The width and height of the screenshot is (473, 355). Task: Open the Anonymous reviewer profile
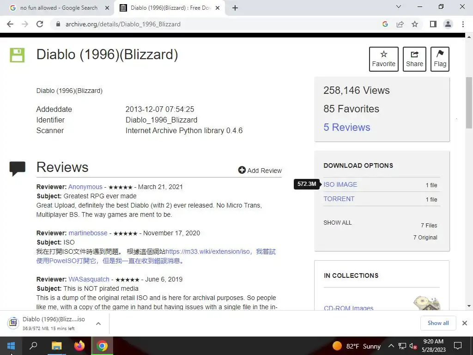85,187
